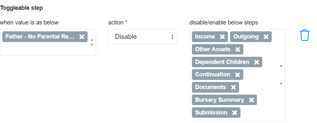The height and width of the screenshot is (123, 317).
Task: Remove the Continuation tag
Action: pos(238,75)
